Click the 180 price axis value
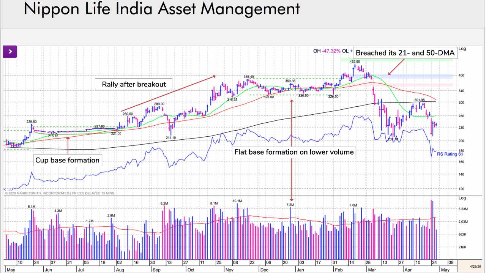Image resolution: width=486 pixels, height=273 pixels. (462, 151)
